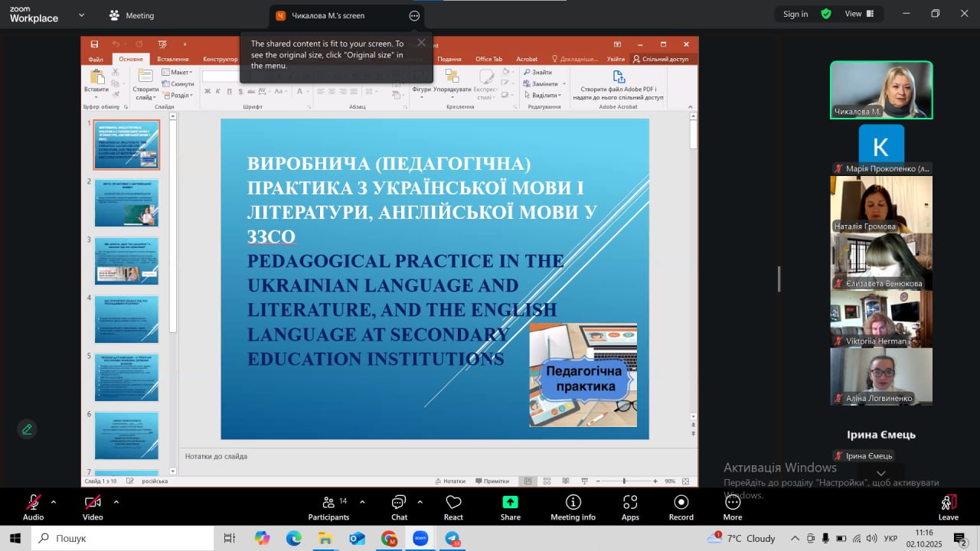Click the green encryption shield icon
Image resolution: width=980 pixels, height=551 pixels.
click(826, 14)
